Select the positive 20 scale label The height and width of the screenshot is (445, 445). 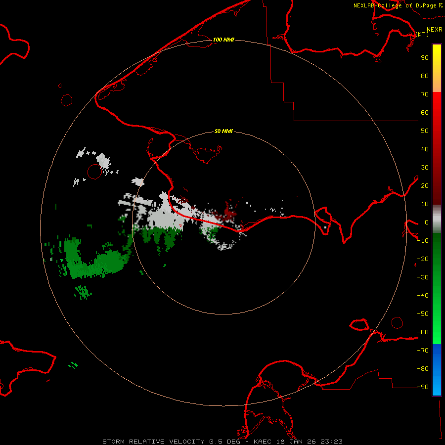(425, 185)
